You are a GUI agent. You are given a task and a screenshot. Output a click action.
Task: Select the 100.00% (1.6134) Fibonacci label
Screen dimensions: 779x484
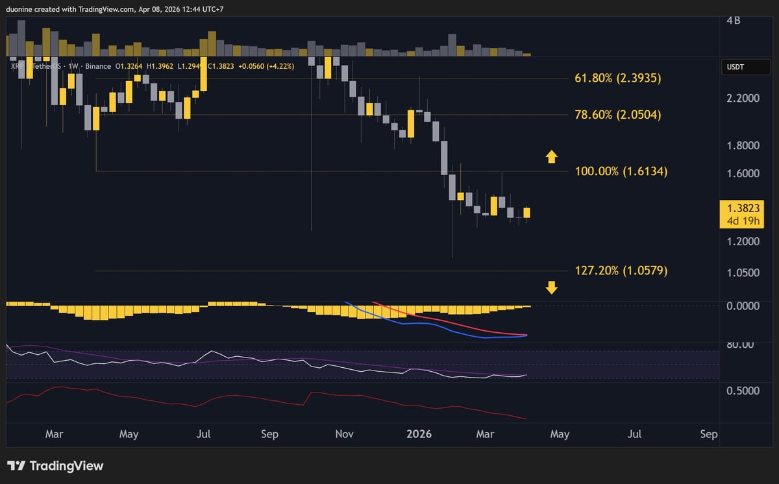coord(621,171)
